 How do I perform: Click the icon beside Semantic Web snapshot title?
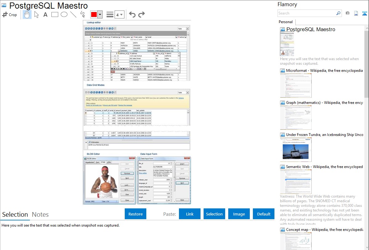282,167
